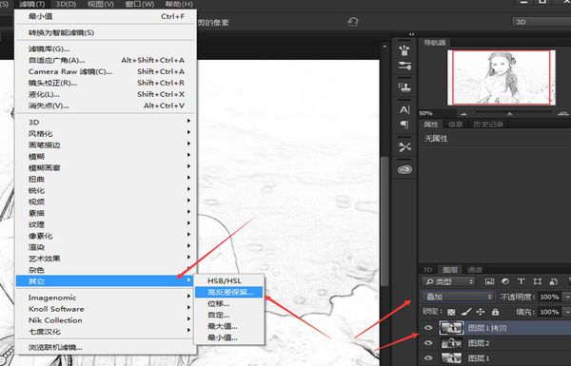
Task: Open the Paragraph panel icon
Action: coord(404,125)
